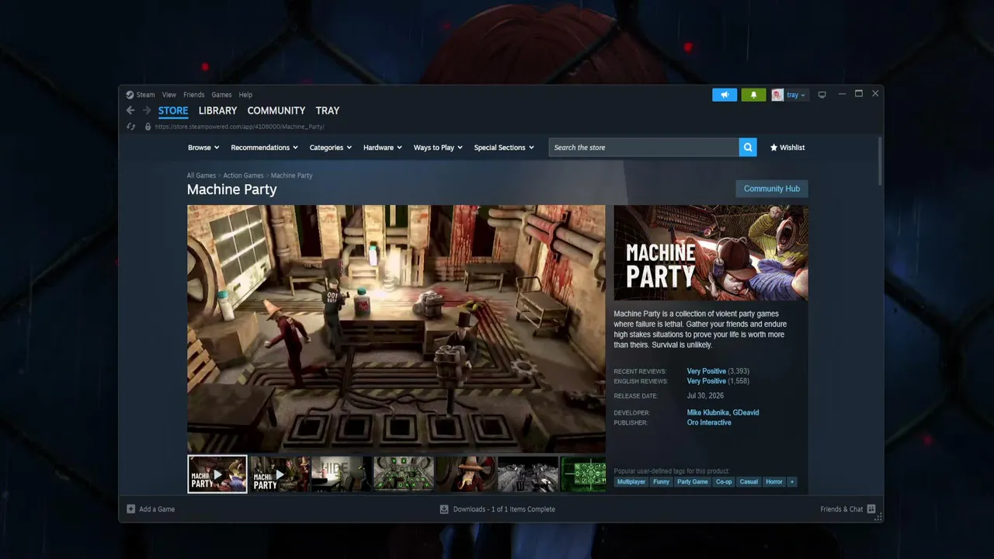
Task: Click the padlock icon beside the URL
Action: 148,127
